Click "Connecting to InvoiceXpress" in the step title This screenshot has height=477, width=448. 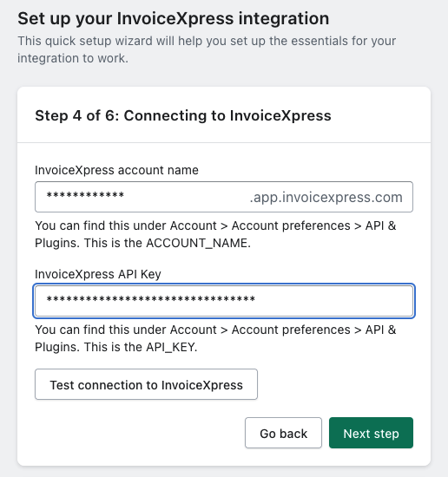pos(227,115)
